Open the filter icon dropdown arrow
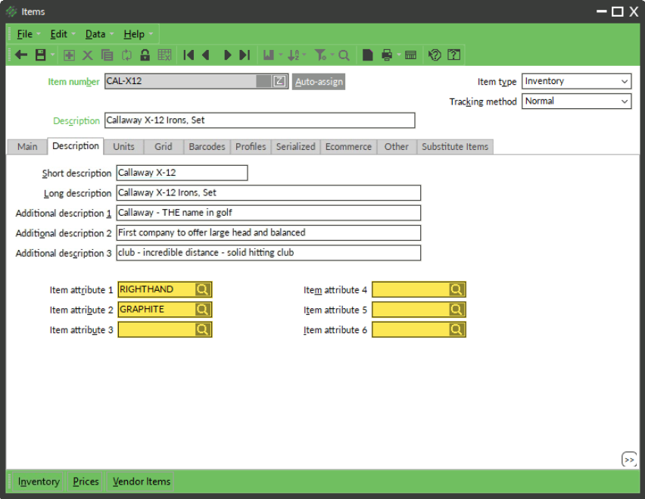Screen dimensions: 645x499 332,55
